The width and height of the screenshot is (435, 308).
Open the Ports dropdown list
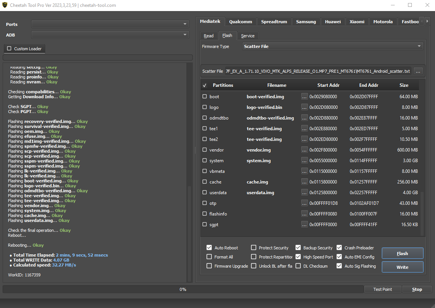(x=110, y=24)
